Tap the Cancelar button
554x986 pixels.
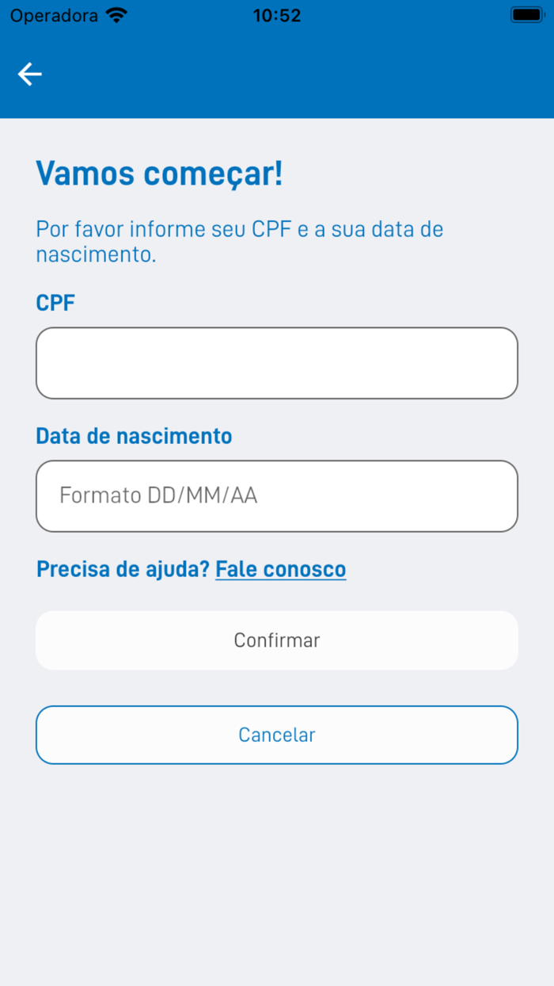coord(277,735)
